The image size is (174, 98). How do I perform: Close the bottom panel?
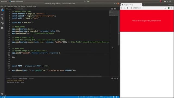click(x=118, y=78)
